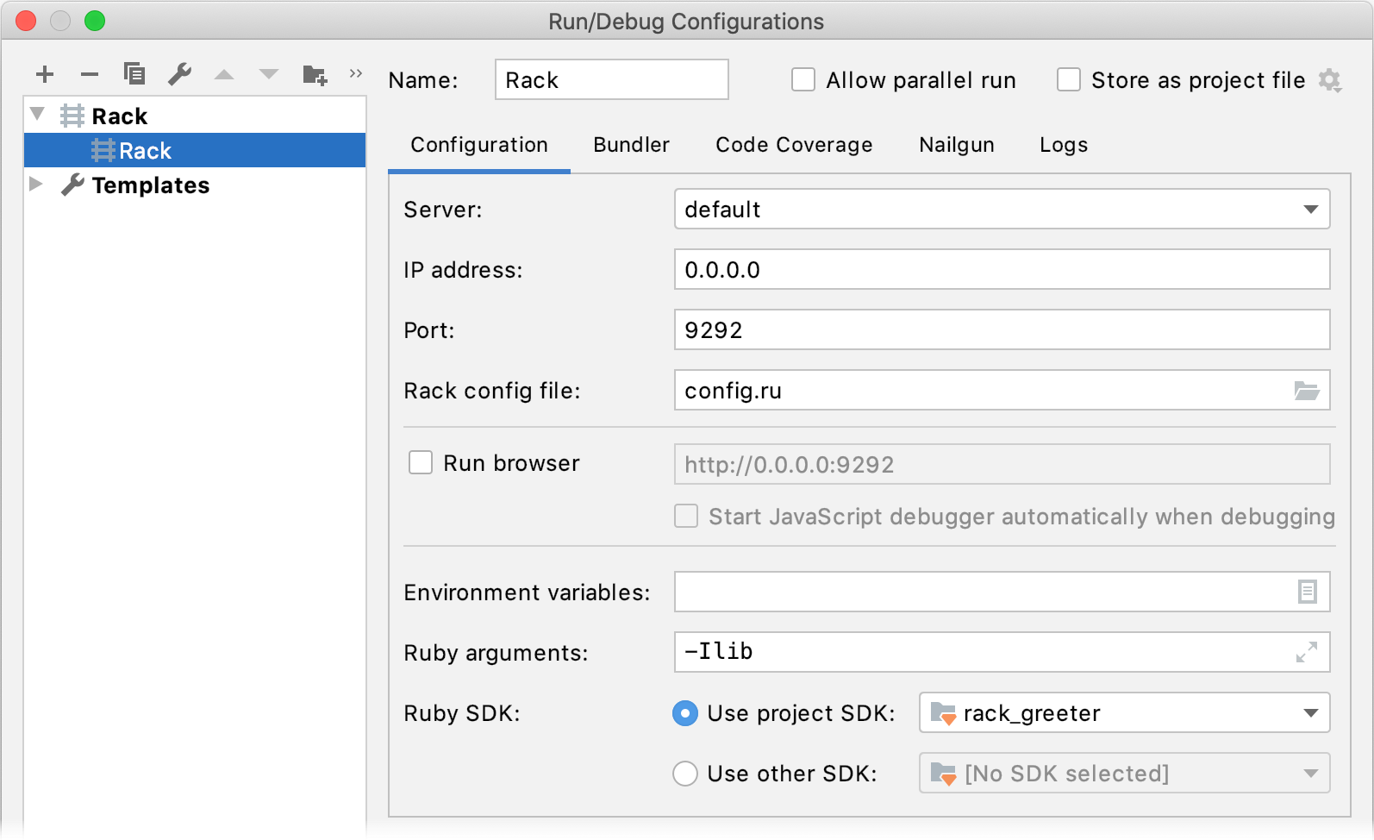Check Store as project file
Image resolution: width=1374 pixels, height=840 pixels.
(x=1069, y=80)
